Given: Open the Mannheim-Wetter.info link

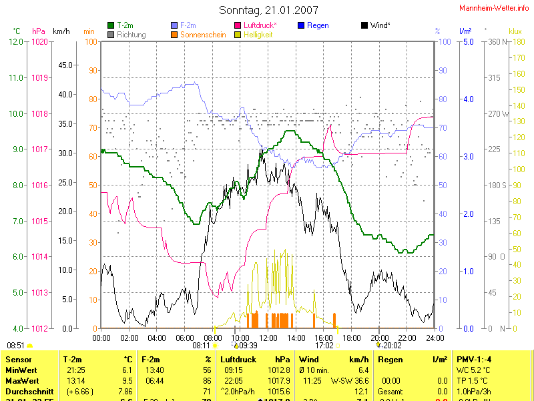Looking at the screenshot, I should (x=494, y=8).
